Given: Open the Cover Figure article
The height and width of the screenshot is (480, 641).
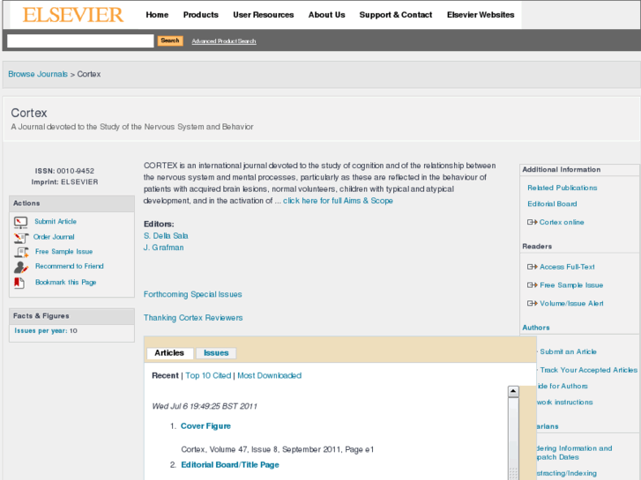Looking at the screenshot, I should (x=205, y=426).
